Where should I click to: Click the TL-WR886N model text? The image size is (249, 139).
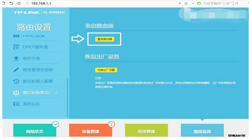pos(54,12)
